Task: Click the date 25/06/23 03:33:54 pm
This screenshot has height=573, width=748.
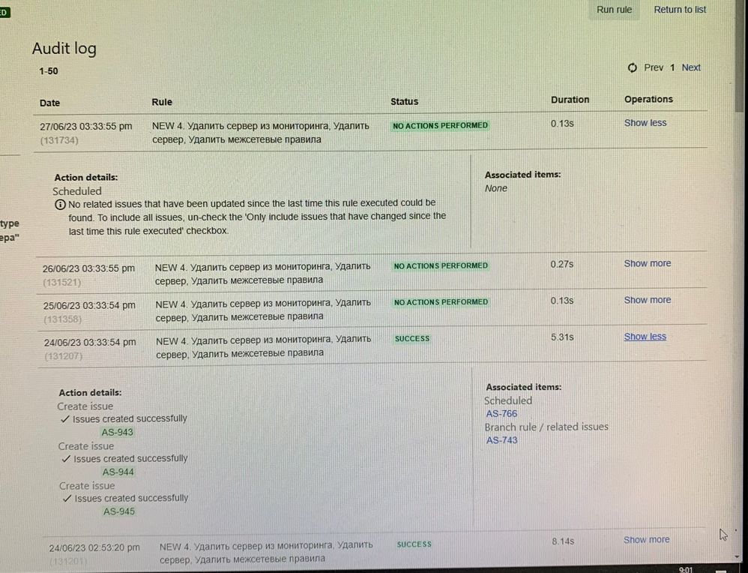Action: pyautogui.click(x=89, y=305)
